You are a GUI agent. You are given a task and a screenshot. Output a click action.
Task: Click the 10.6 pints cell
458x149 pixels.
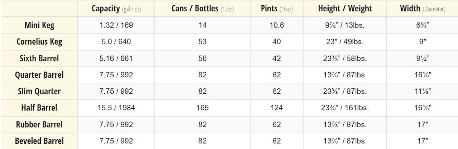pos(276,25)
